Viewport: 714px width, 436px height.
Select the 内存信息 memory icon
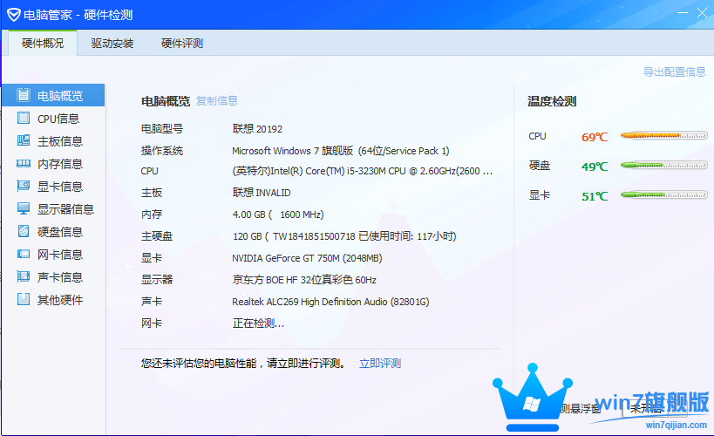(x=24, y=163)
